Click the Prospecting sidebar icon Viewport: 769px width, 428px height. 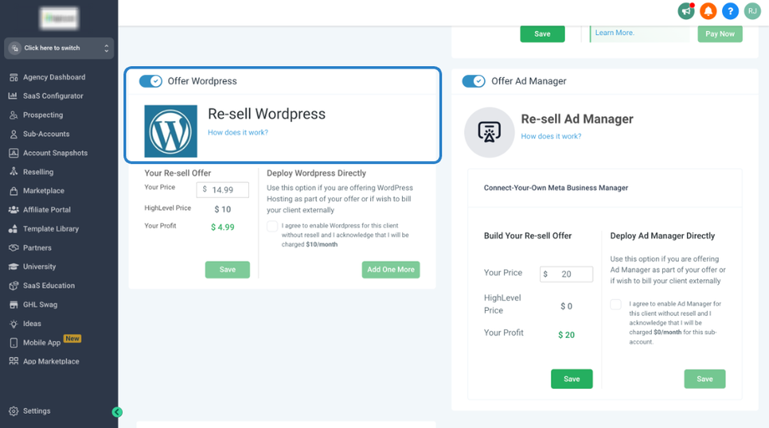click(13, 115)
